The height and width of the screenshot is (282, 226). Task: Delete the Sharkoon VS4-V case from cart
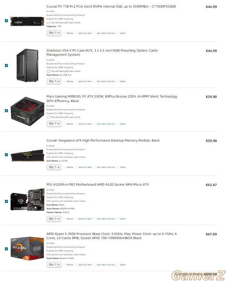click(x=70, y=81)
